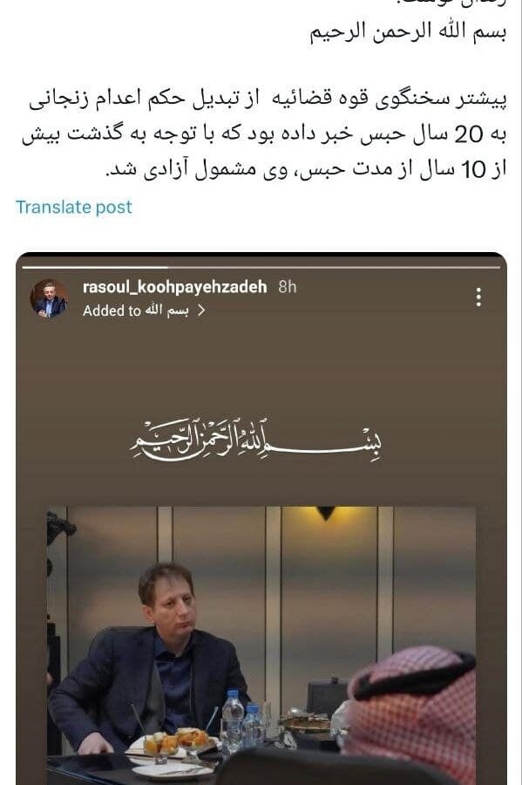Expand the 'Added to بسم الله' chevron
The height and width of the screenshot is (785, 522).
[201, 311]
